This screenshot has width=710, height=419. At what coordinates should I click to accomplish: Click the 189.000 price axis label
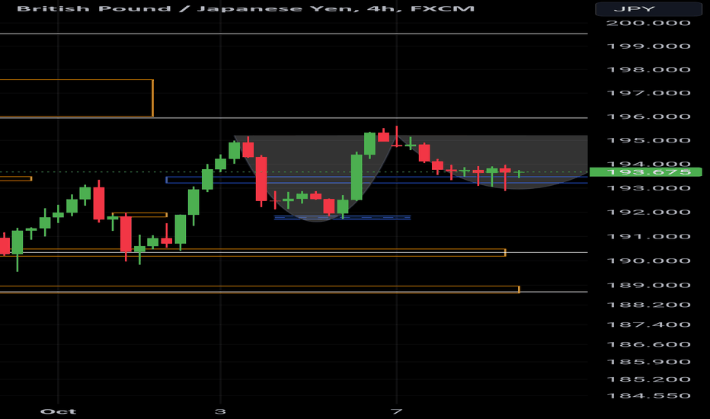point(648,285)
